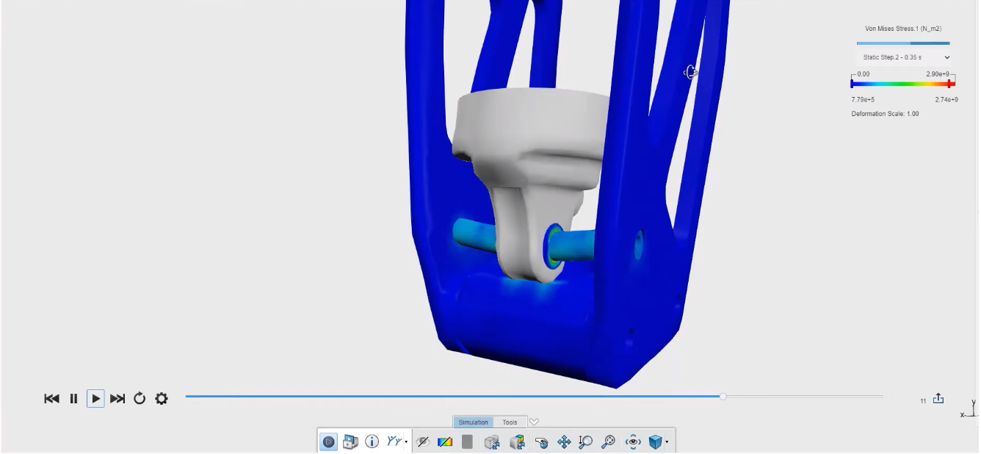Jump to the first animation frame

coord(51,399)
